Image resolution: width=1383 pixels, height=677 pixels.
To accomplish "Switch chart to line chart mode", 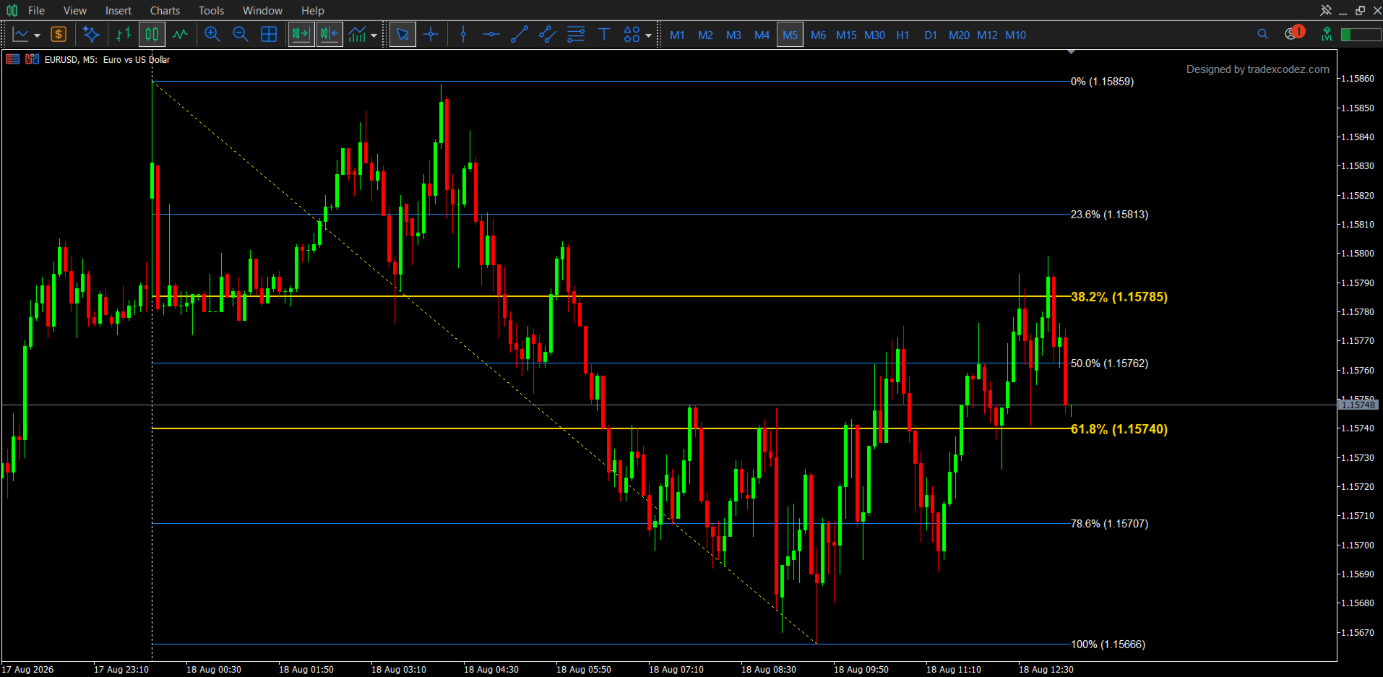I will click(180, 35).
